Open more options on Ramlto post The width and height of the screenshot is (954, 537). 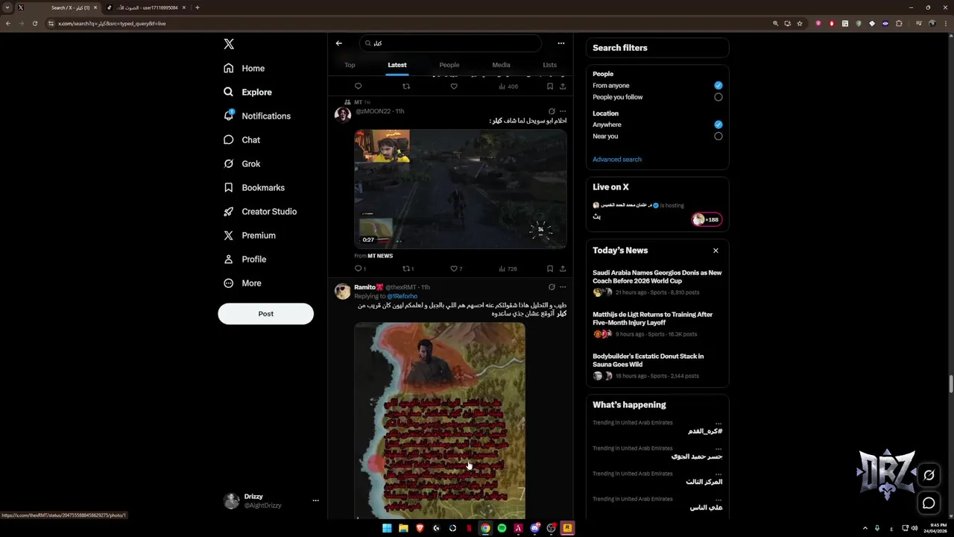pyautogui.click(x=563, y=287)
